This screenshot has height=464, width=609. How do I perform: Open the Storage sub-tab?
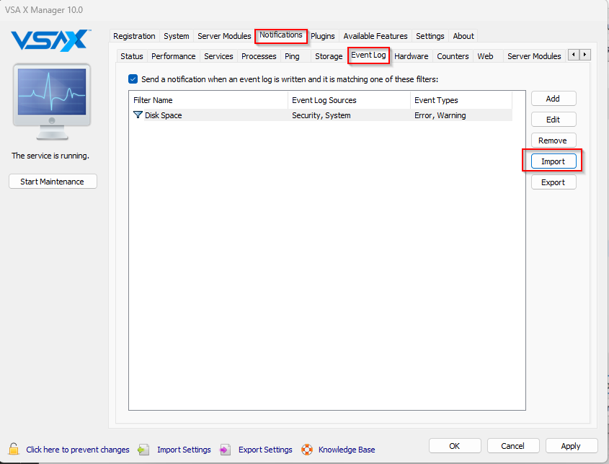[x=329, y=56]
